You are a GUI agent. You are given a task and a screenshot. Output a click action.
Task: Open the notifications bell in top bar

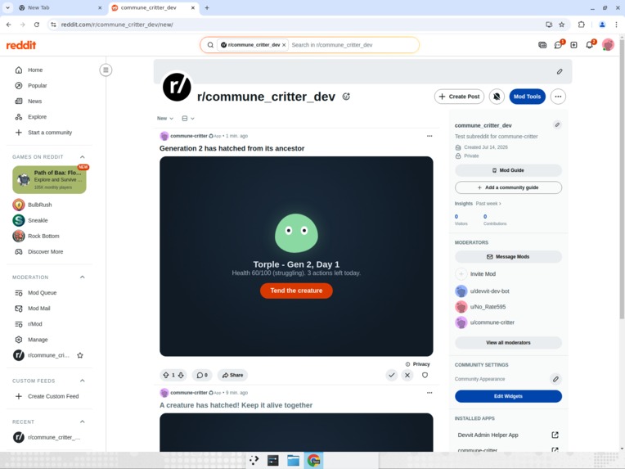(x=590, y=45)
